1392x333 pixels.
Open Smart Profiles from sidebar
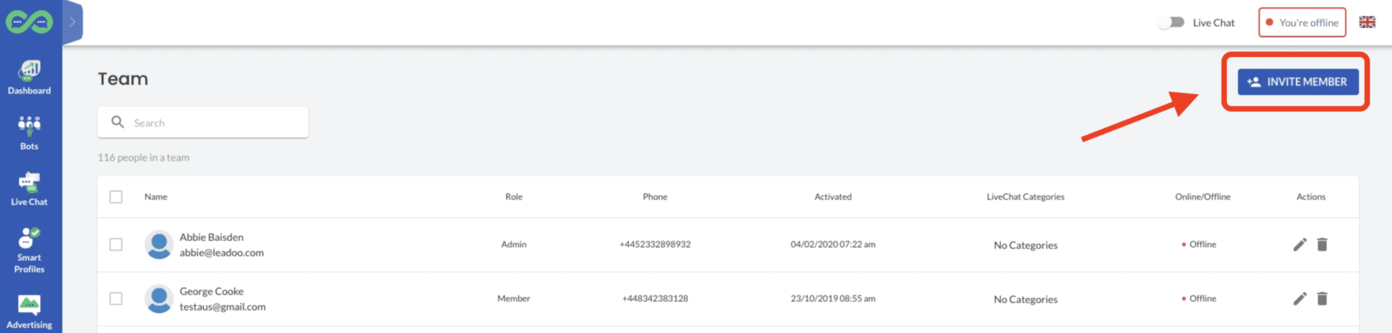(29, 249)
